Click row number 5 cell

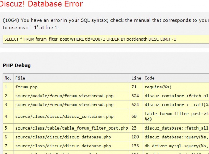[8, 128]
